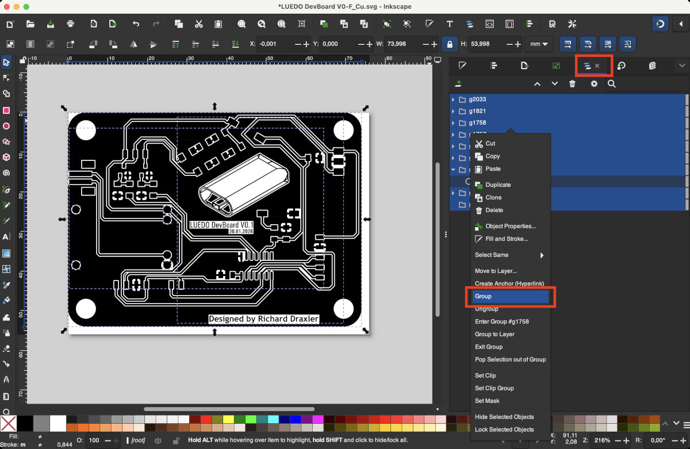The height and width of the screenshot is (449, 690).
Task: Open Align and Distribute panel tab
Action: click(x=493, y=66)
